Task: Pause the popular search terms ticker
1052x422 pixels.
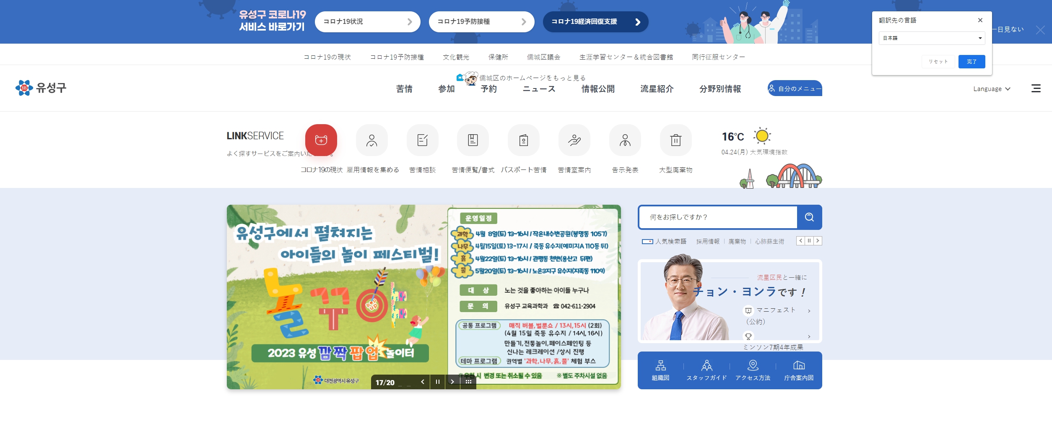Action: pyautogui.click(x=809, y=241)
